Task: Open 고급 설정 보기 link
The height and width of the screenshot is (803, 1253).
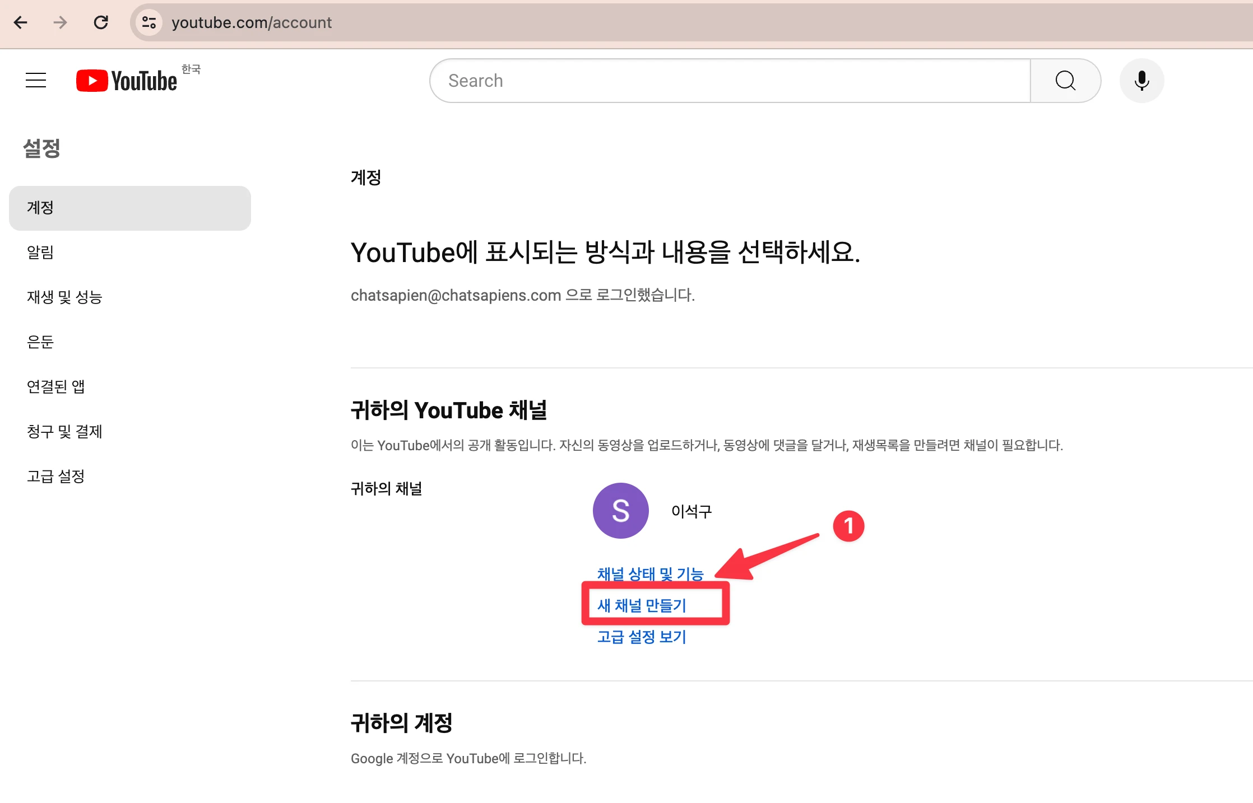Action: (642, 637)
